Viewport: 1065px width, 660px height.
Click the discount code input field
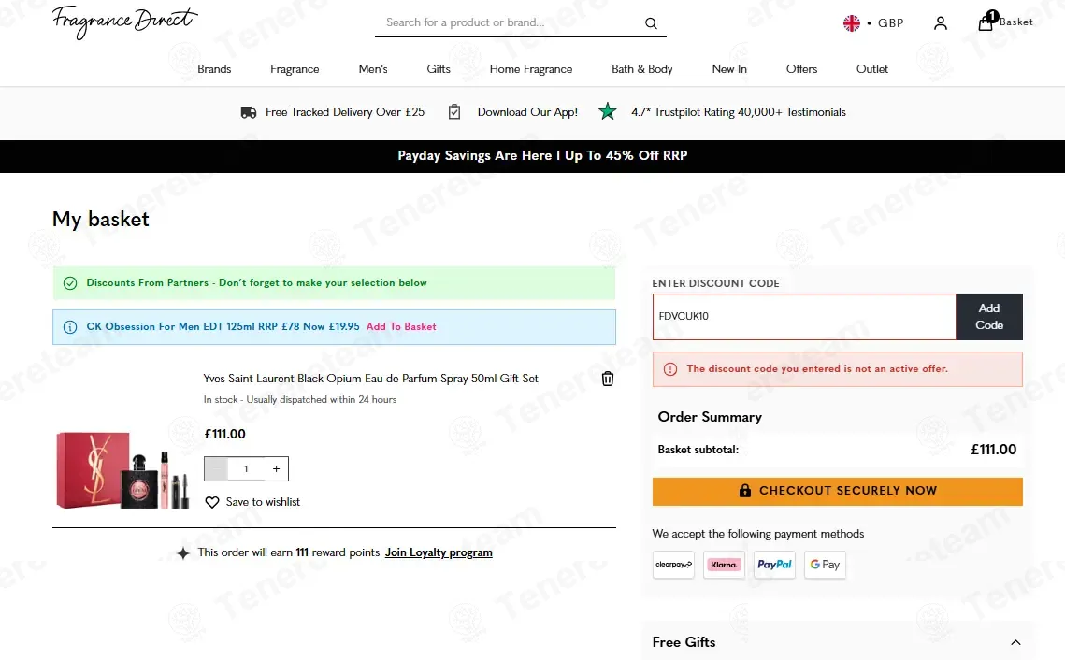click(x=804, y=316)
